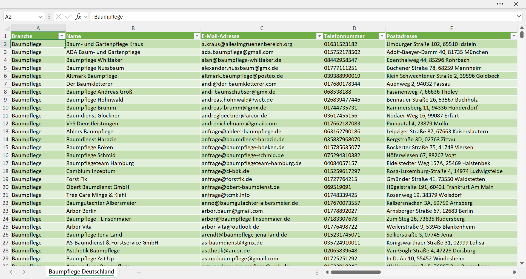Go to next sheet arrow
Screen dimensions: 526x279
pos(24,272)
